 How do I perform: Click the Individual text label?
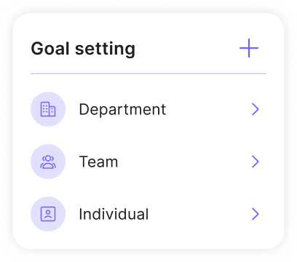coord(114,214)
